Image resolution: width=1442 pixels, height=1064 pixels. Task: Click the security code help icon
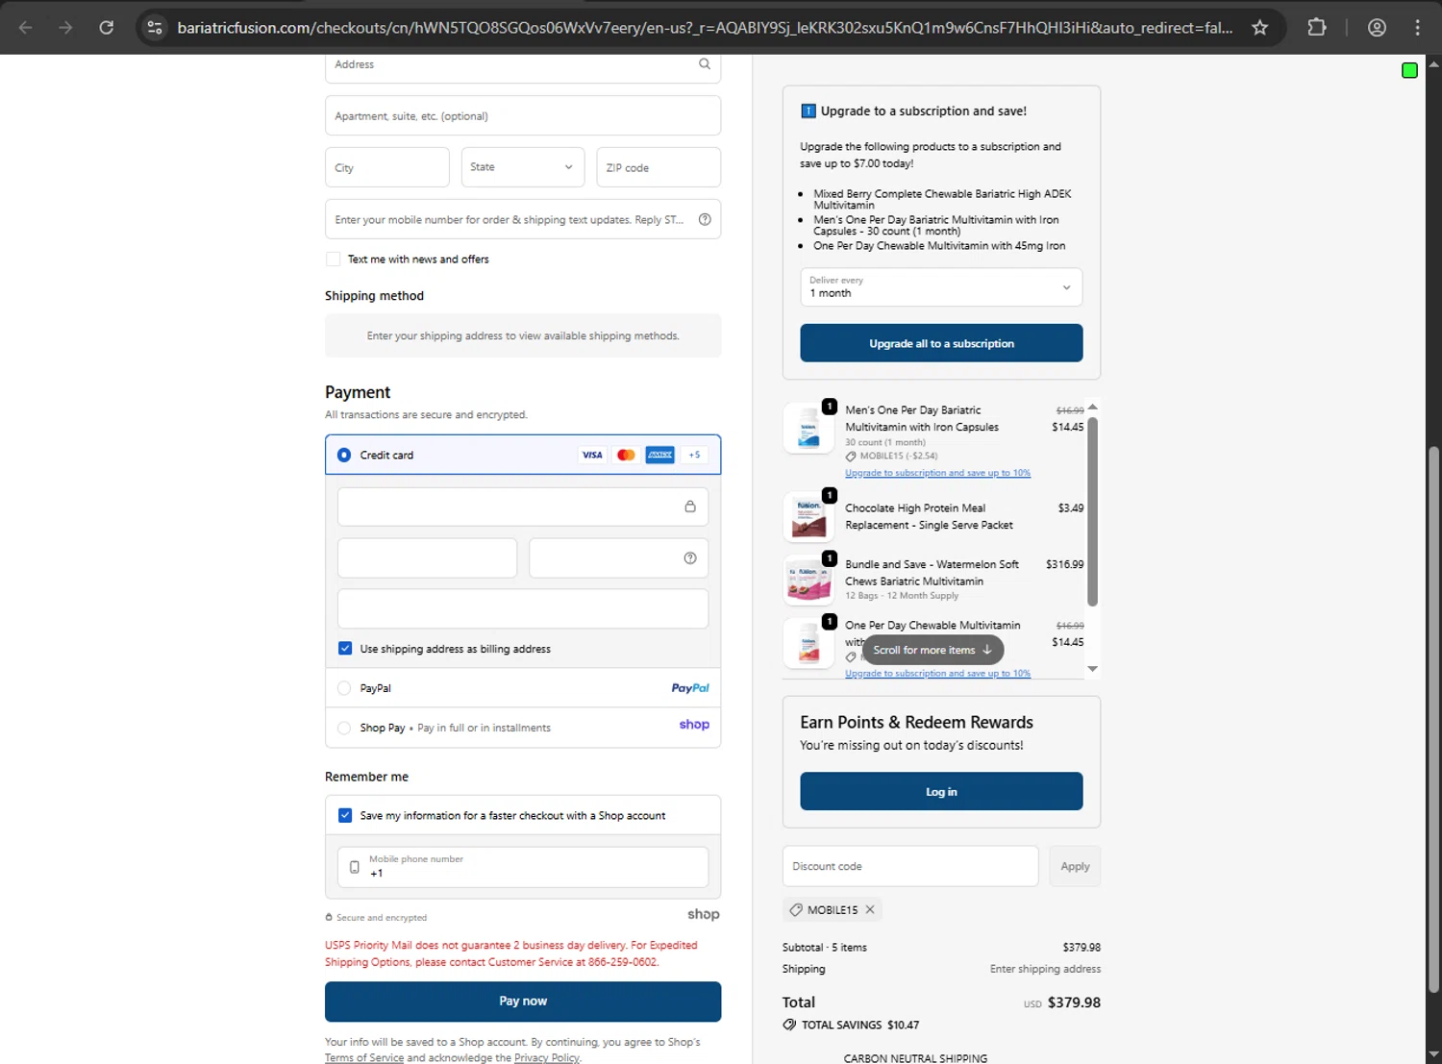690,558
